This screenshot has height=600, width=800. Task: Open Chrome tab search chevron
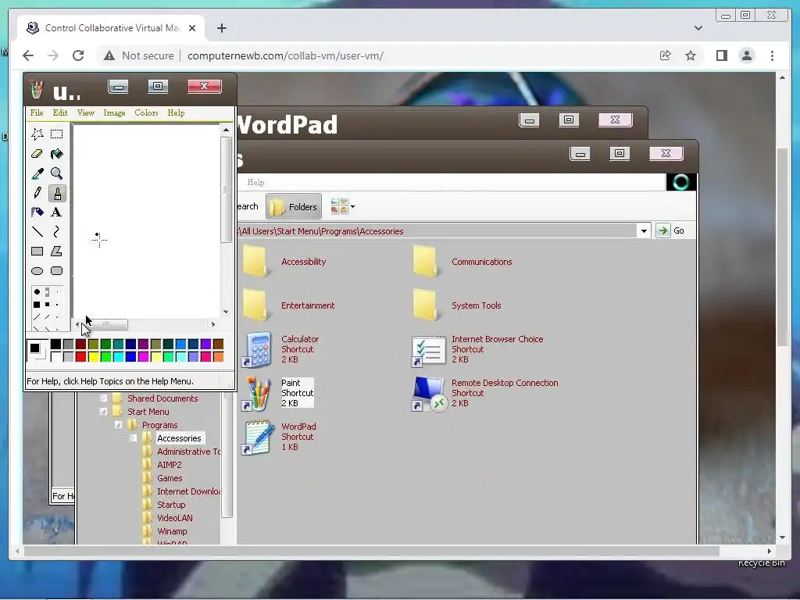[x=698, y=28]
